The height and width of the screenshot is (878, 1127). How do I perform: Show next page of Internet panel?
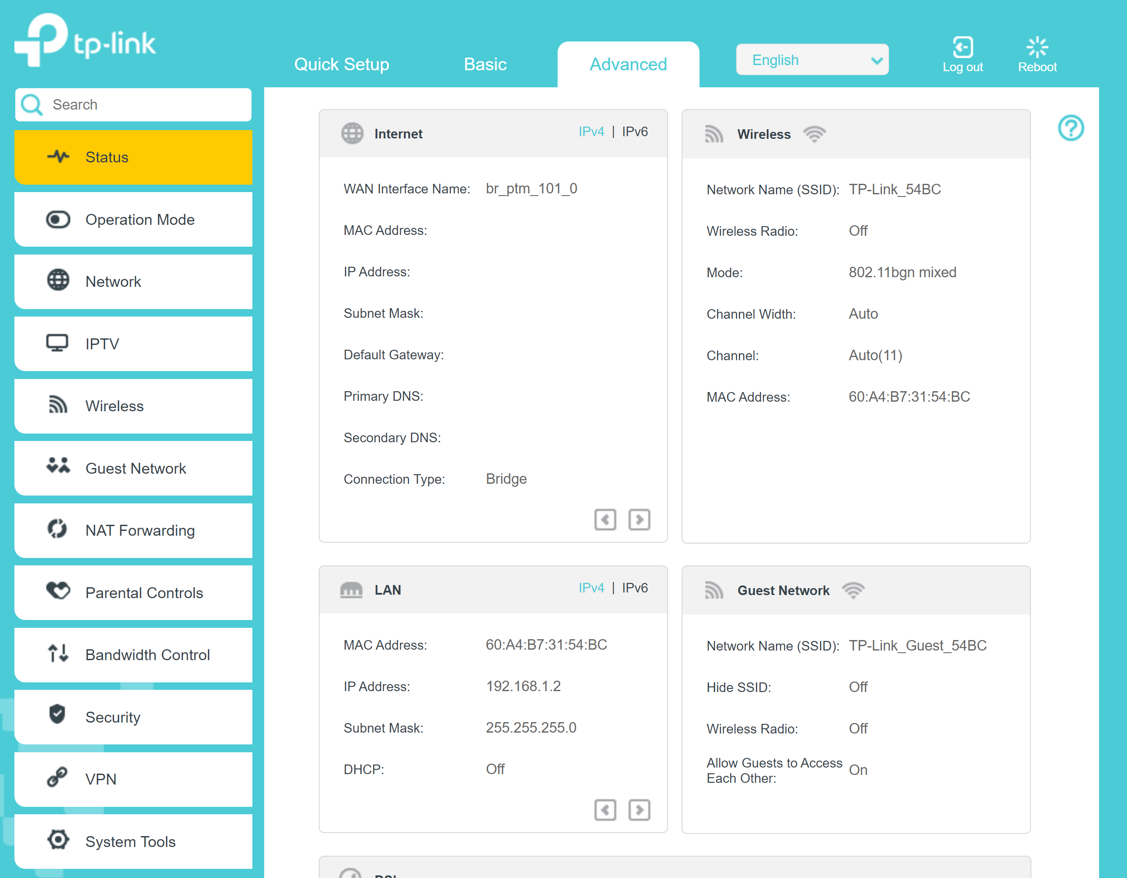[x=639, y=520]
